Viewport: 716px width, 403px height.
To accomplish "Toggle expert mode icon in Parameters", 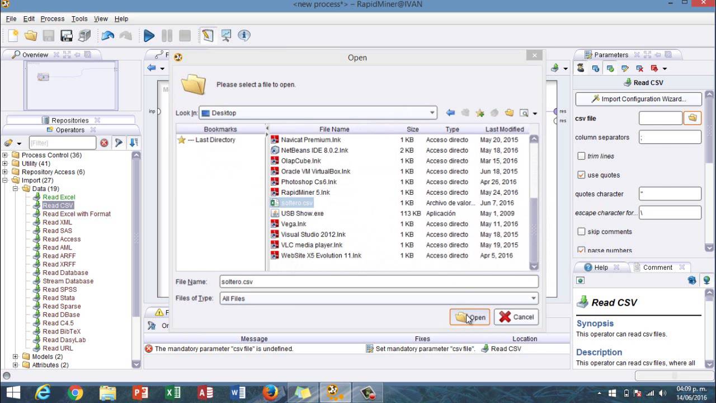I will pos(581,68).
